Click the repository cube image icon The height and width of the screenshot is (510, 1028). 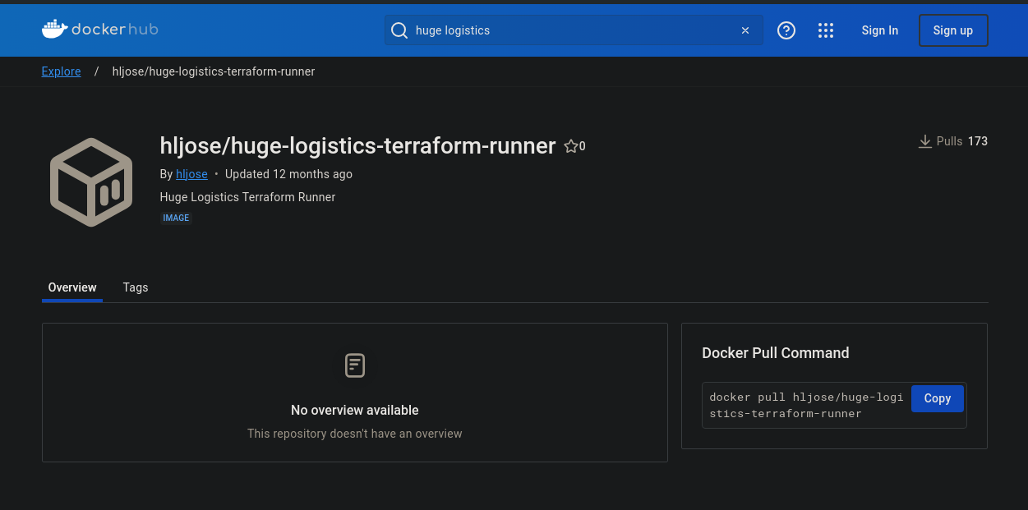(x=91, y=182)
